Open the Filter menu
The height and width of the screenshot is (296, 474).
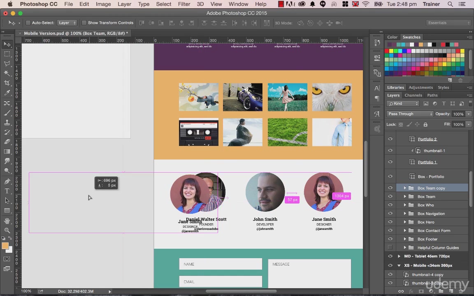point(184,4)
